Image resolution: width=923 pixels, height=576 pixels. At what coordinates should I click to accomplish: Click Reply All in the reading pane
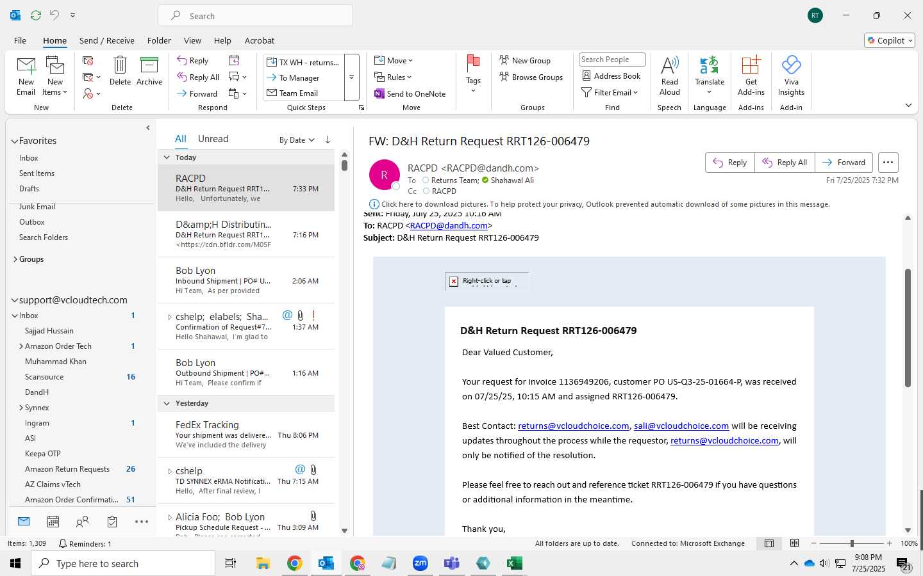pyautogui.click(x=785, y=163)
